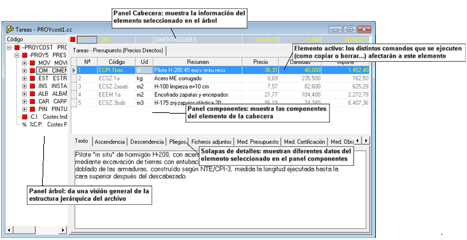
Task: Click the red icon next to .EST node
Action: click(x=32, y=79)
